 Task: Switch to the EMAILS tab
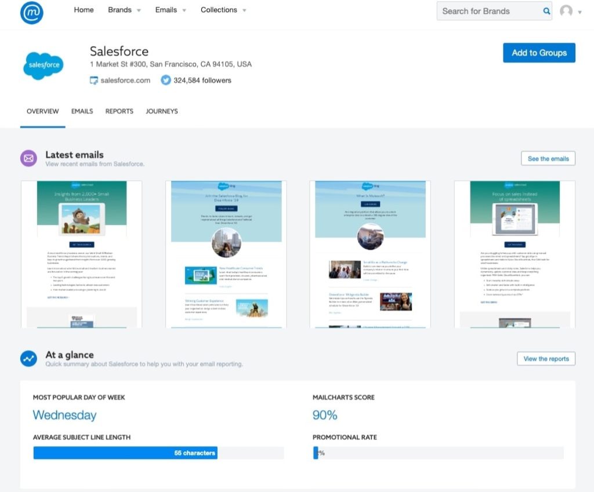[x=82, y=111]
